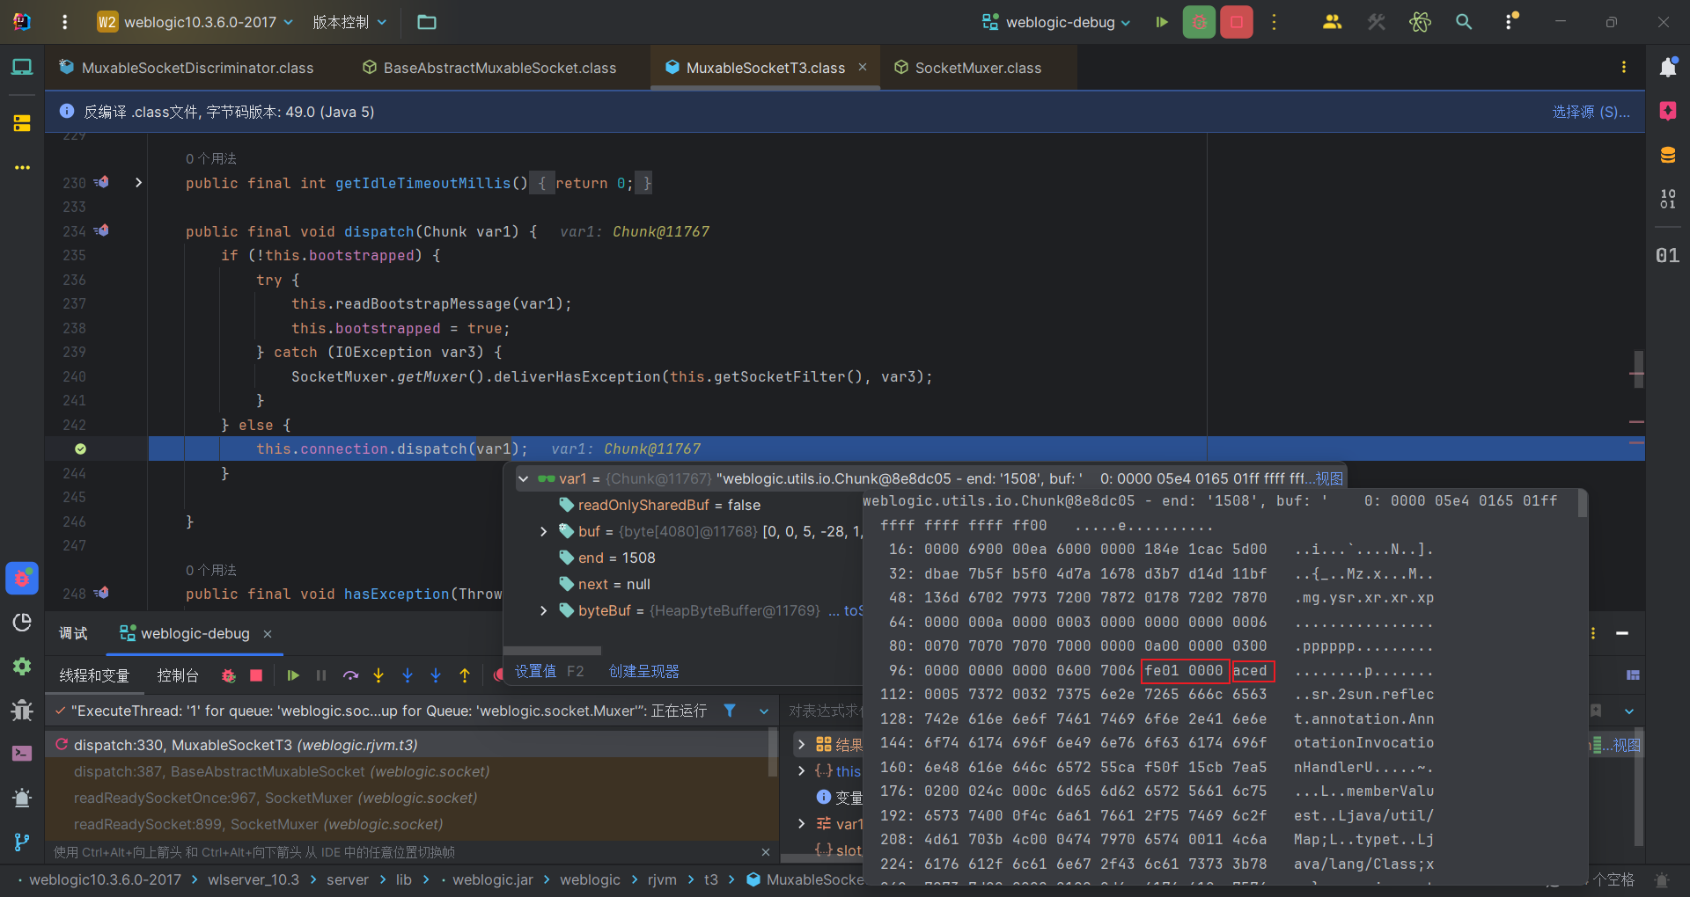Screen dimensions: 1690x897
Task: Open Notifications bell in right sidebar
Action: pyautogui.click(x=1668, y=67)
